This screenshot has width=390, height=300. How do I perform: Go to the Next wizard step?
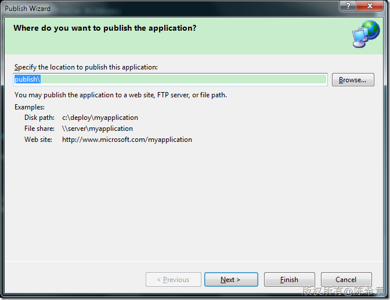pyautogui.click(x=231, y=279)
